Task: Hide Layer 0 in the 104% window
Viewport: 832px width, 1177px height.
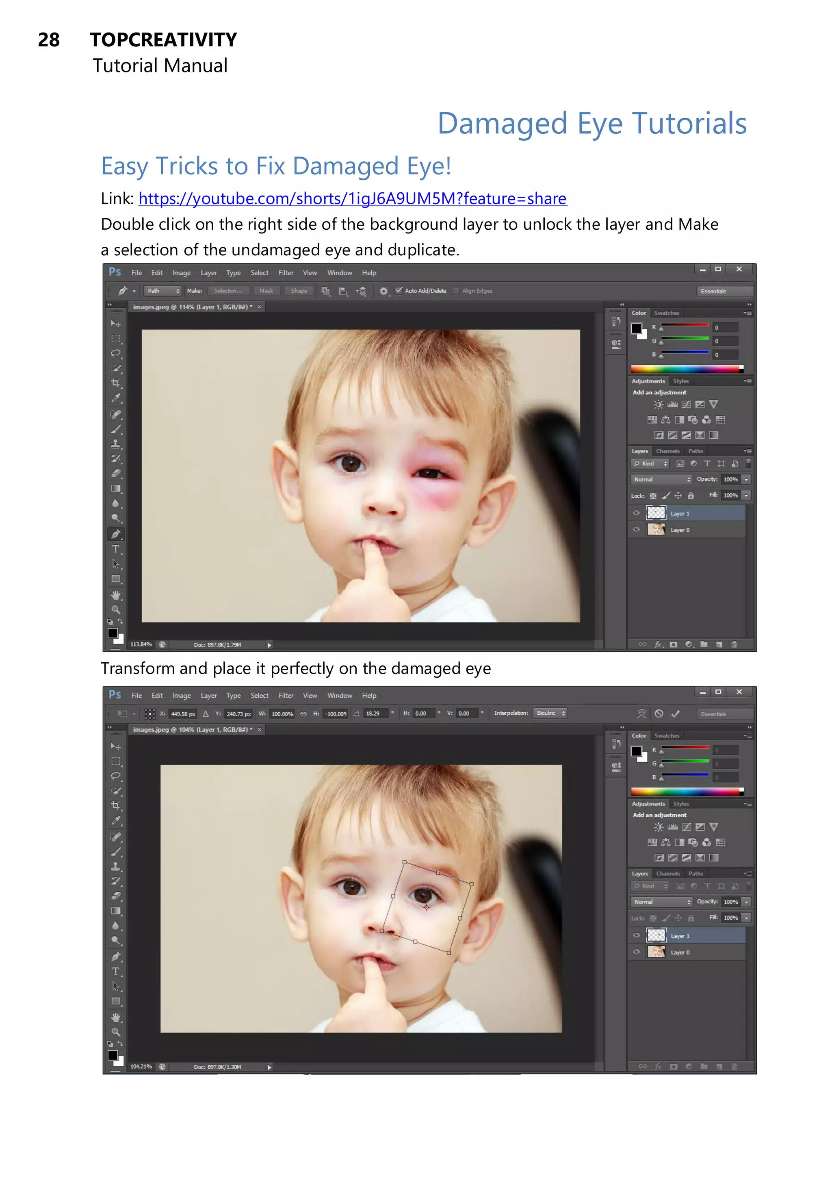Action: [x=636, y=952]
